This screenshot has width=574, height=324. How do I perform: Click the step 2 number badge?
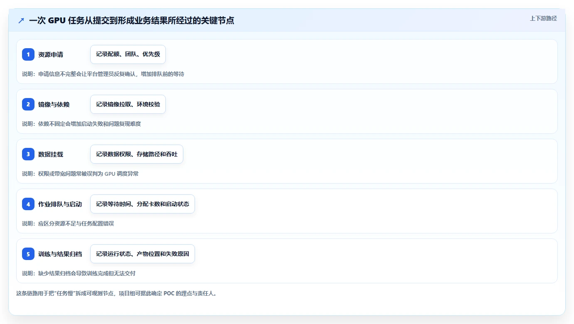coord(28,104)
